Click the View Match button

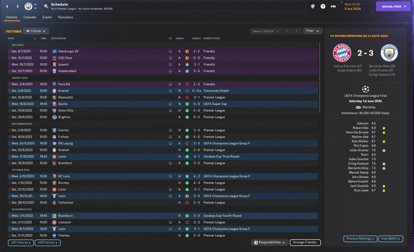pos(390,239)
